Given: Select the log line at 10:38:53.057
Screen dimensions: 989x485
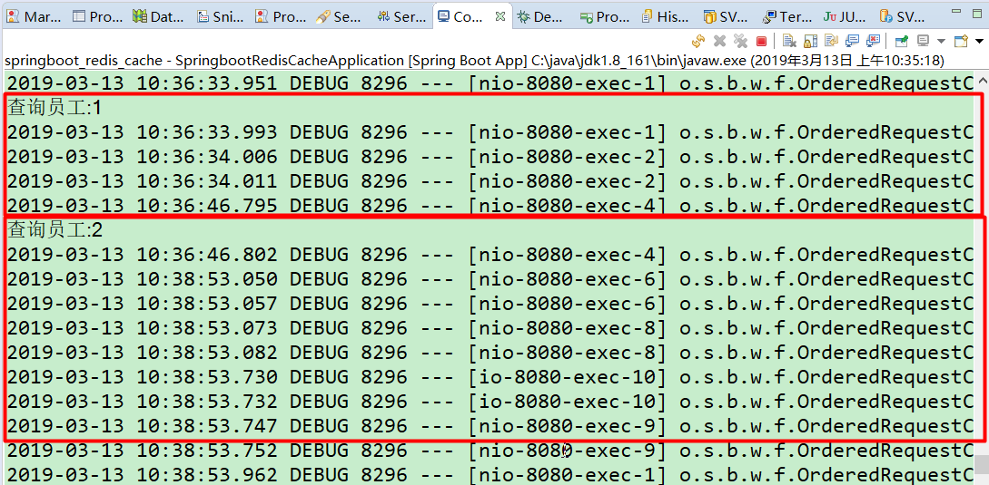Looking at the screenshot, I should tap(490, 304).
